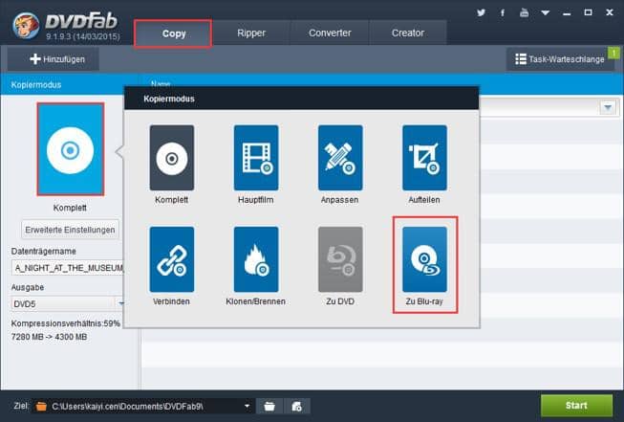Click the large Komplett mode tile on the left
The height and width of the screenshot is (422, 624).
(x=71, y=149)
